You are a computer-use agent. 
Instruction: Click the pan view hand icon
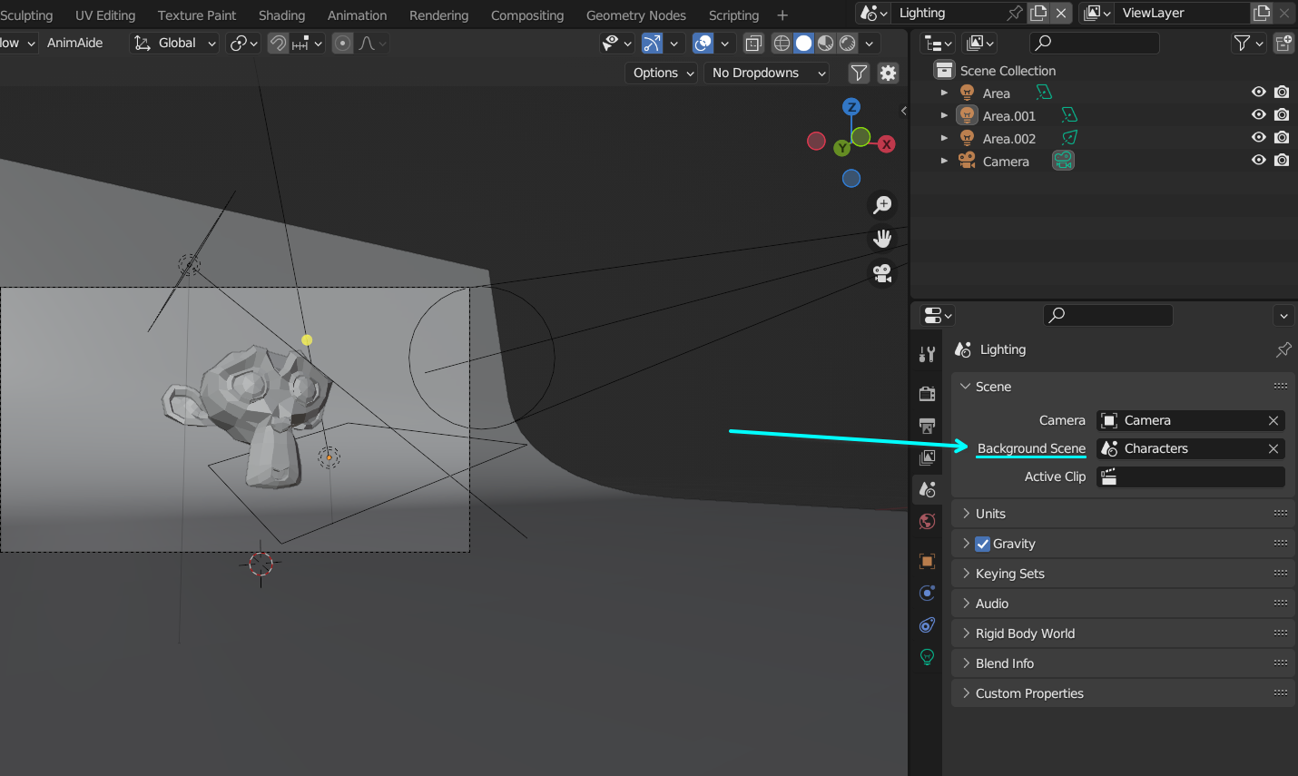[882, 239]
